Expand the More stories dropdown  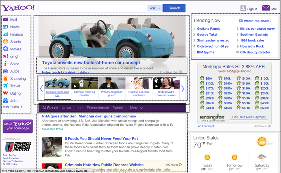136,108
